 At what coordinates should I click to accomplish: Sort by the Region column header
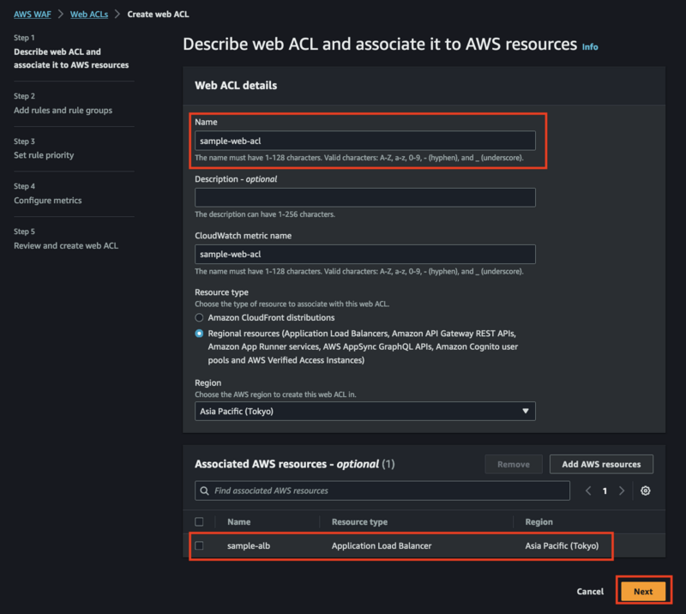539,521
